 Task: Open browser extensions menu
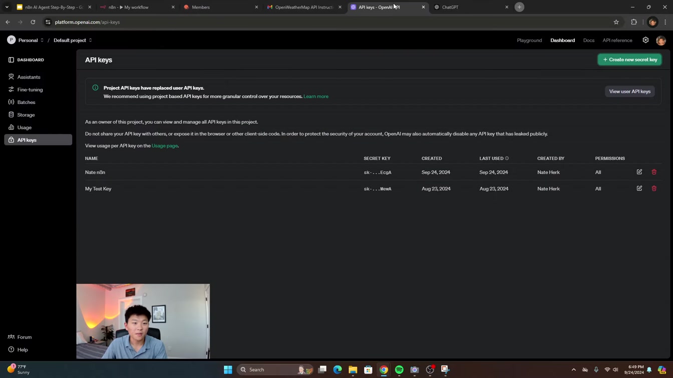coord(634,22)
